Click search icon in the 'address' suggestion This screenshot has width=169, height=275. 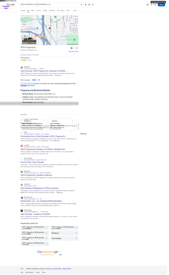[47, 227]
